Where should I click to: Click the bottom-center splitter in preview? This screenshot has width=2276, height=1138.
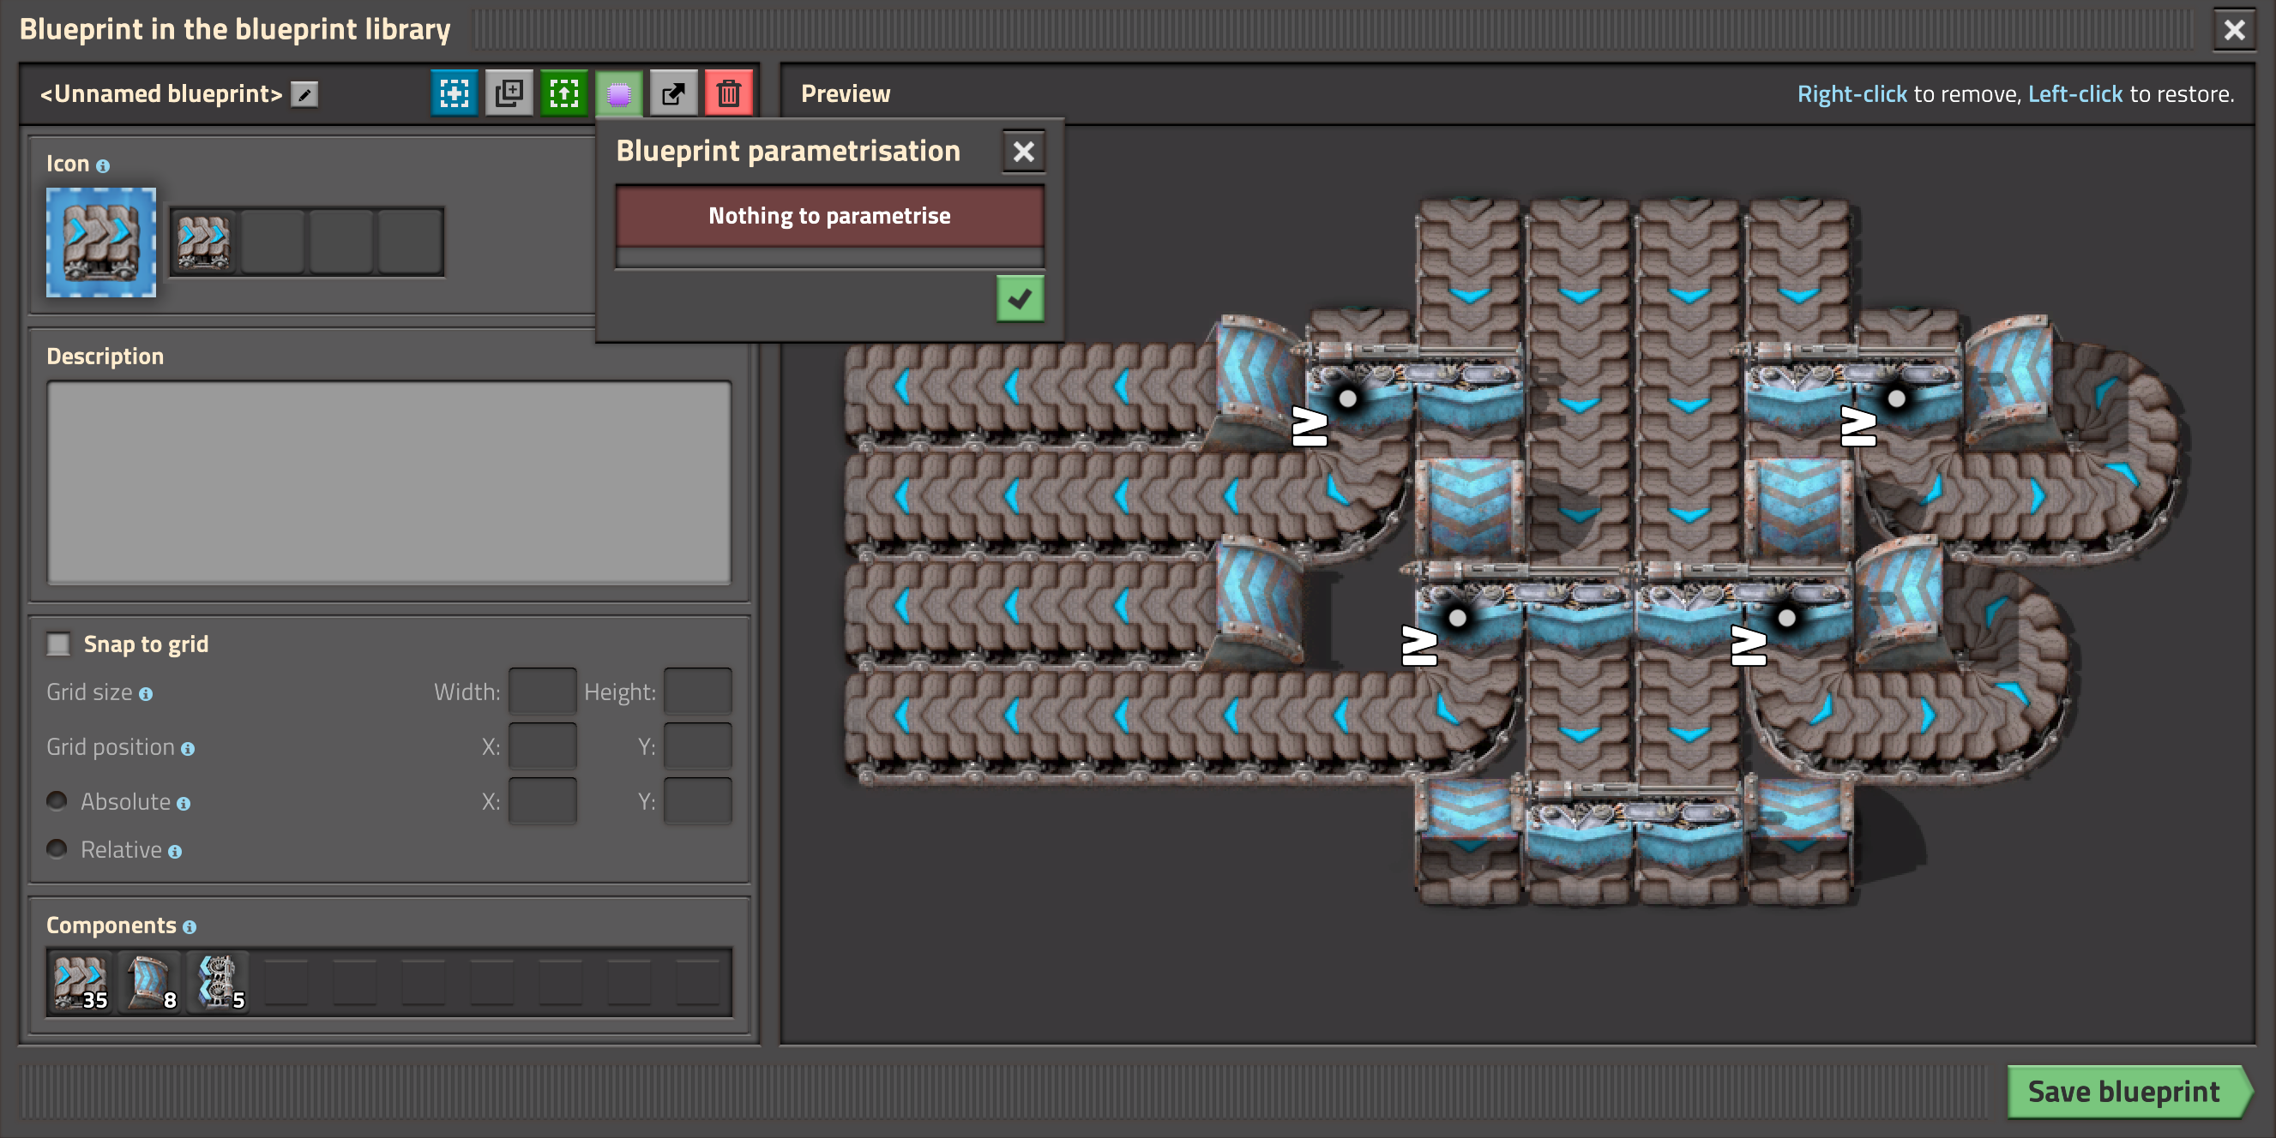1635,825
